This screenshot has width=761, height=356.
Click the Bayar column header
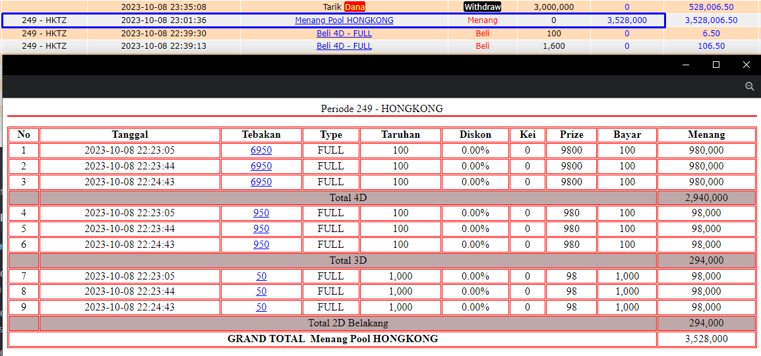[x=627, y=135]
